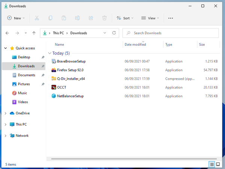Click the Copy icon in toolbar
This screenshot has width=225, height=169.
(50, 18)
